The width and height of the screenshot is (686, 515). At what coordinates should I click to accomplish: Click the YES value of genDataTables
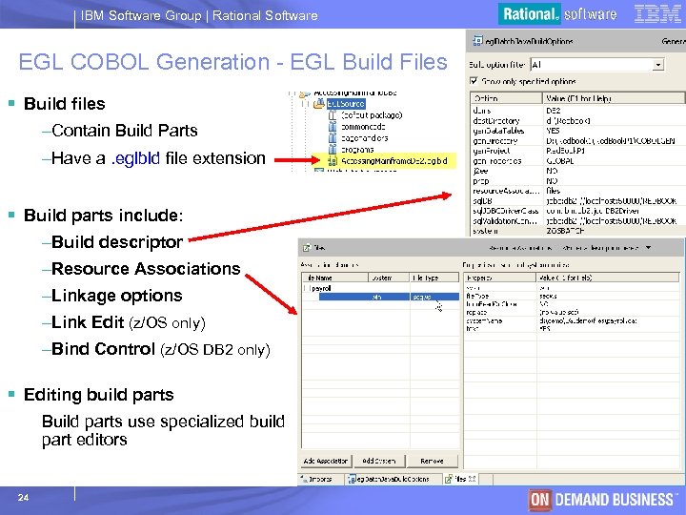pyautogui.click(x=553, y=131)
